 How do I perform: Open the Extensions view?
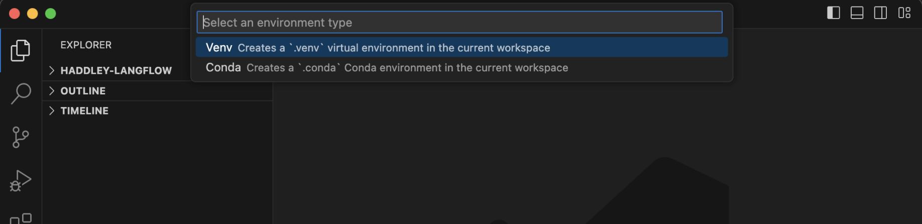(20, 218)
